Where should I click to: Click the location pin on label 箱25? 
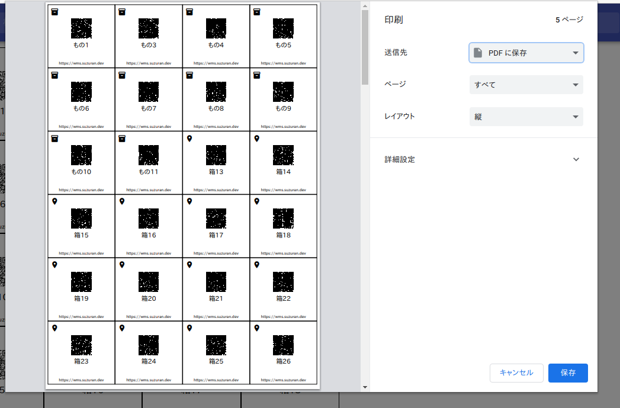190,328
